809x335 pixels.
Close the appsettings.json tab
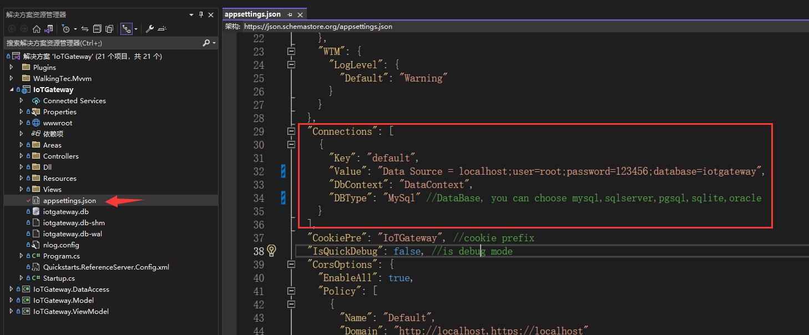pos(300,14)
